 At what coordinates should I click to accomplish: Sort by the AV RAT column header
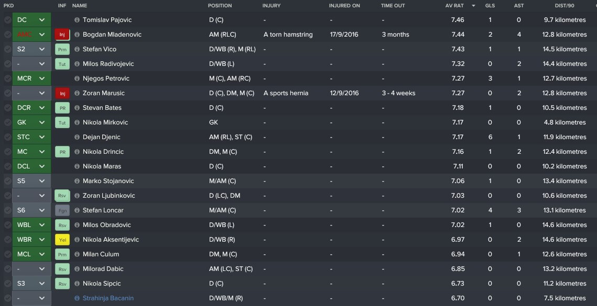(454, 6)
